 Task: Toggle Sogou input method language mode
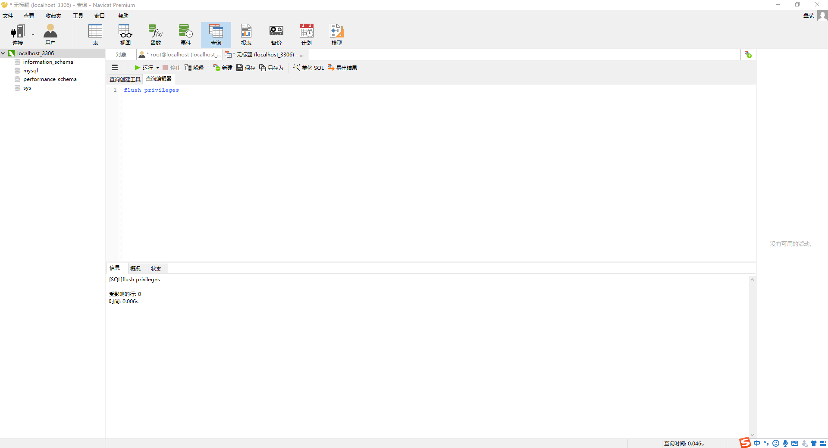click(x=757, y=443)
